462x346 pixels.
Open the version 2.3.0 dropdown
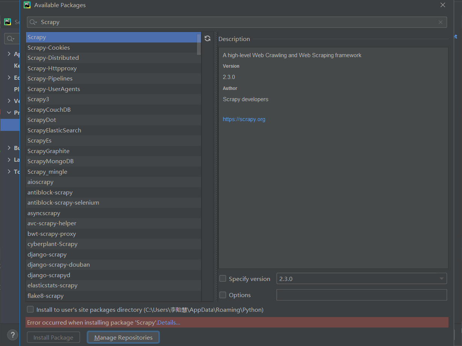tap(362, 279)
